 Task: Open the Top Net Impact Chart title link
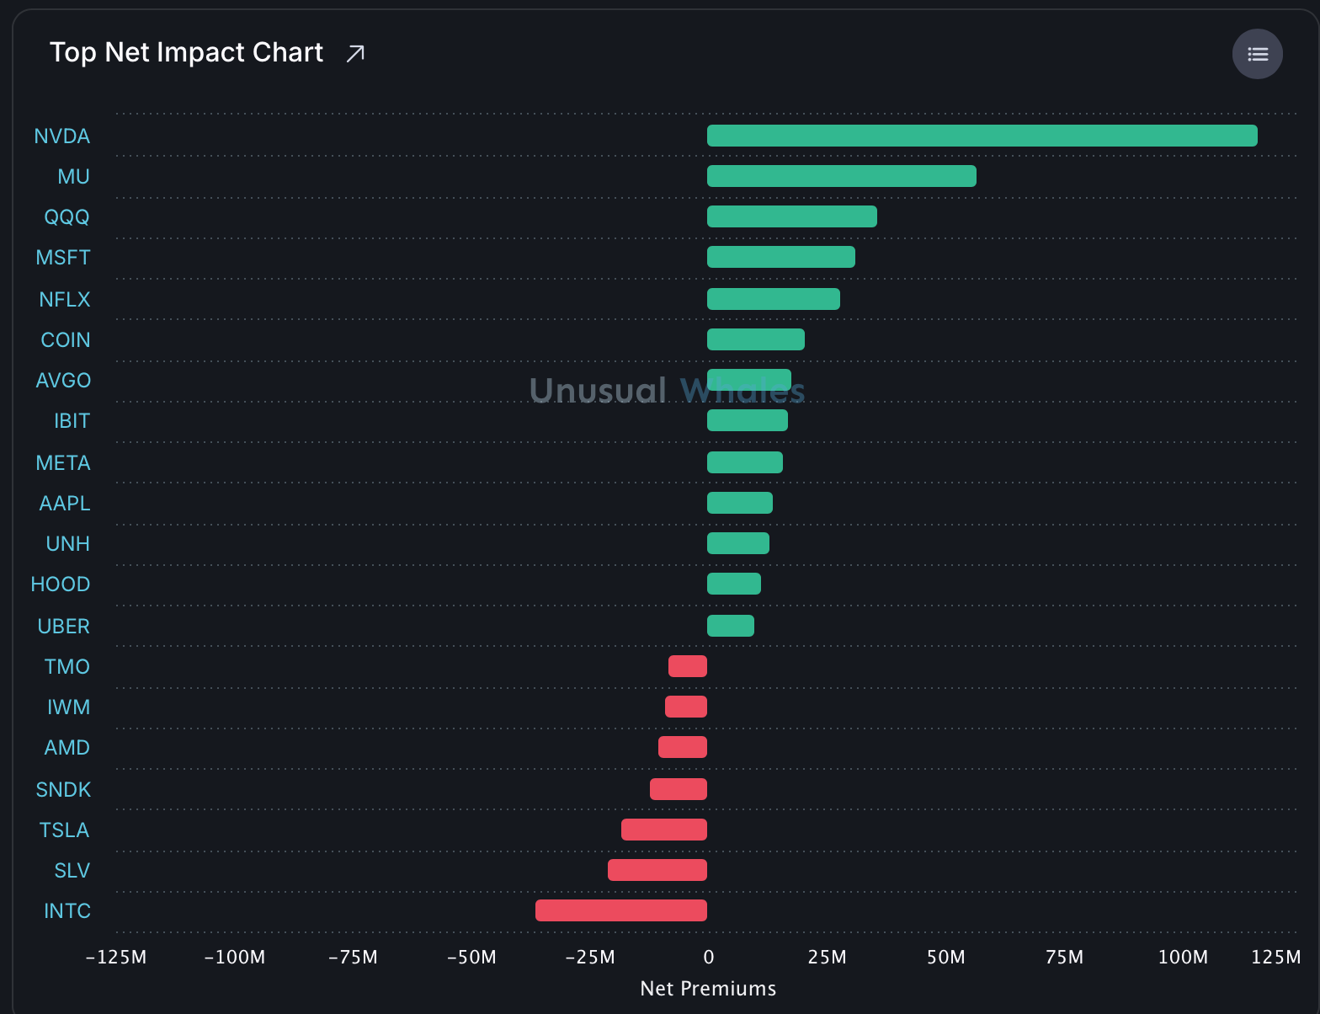[x=186, y=52]
